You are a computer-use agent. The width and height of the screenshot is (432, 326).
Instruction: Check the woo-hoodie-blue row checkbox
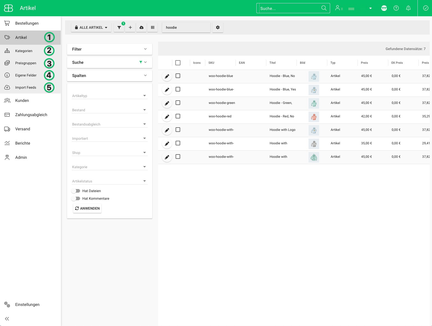pos(178,76)
